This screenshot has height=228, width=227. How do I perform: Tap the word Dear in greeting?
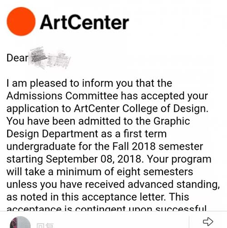17,58
